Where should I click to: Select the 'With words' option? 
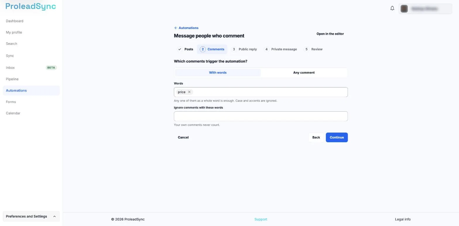[218, 73]
